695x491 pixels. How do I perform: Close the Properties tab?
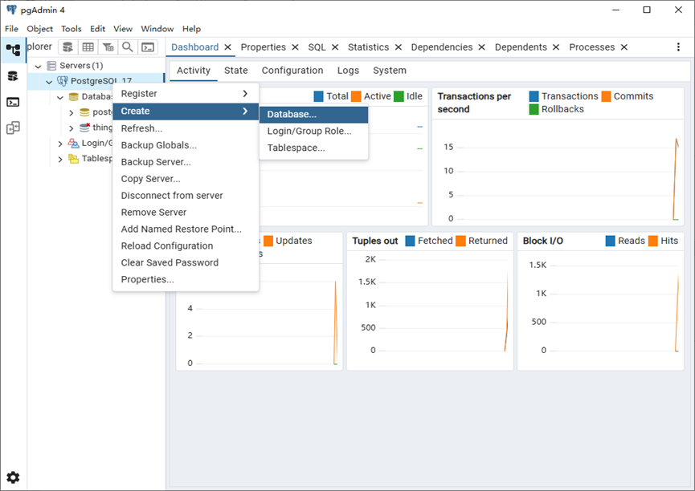point(295,47)
